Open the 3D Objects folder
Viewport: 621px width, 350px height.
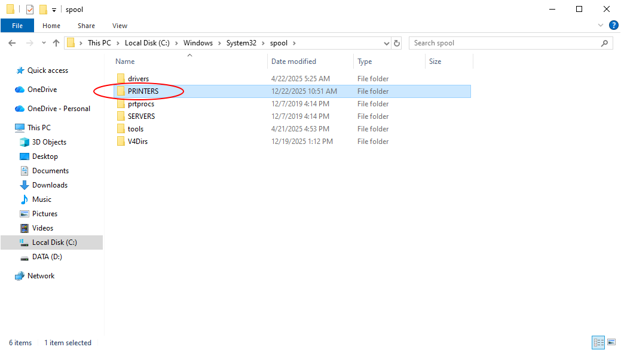tap(49, 142)
